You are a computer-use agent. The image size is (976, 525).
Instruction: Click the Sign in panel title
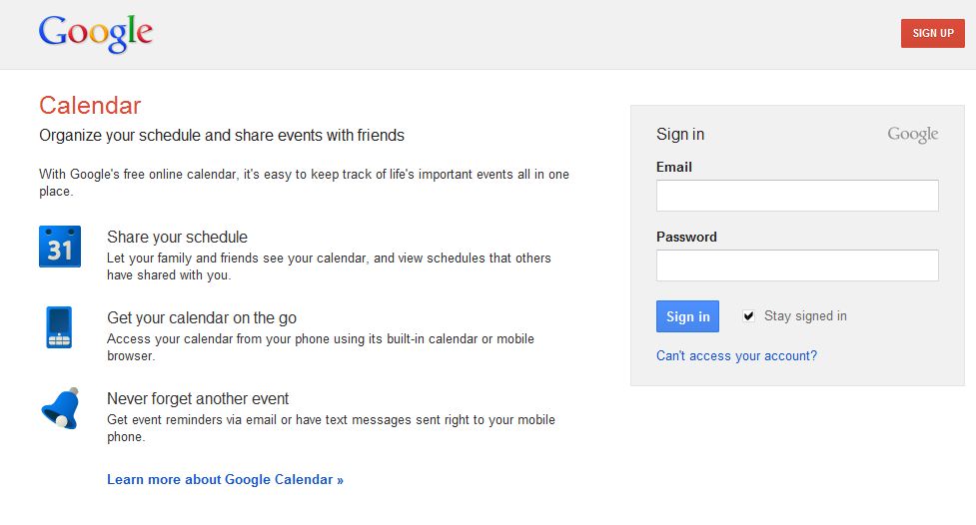[x=680, y=135]
